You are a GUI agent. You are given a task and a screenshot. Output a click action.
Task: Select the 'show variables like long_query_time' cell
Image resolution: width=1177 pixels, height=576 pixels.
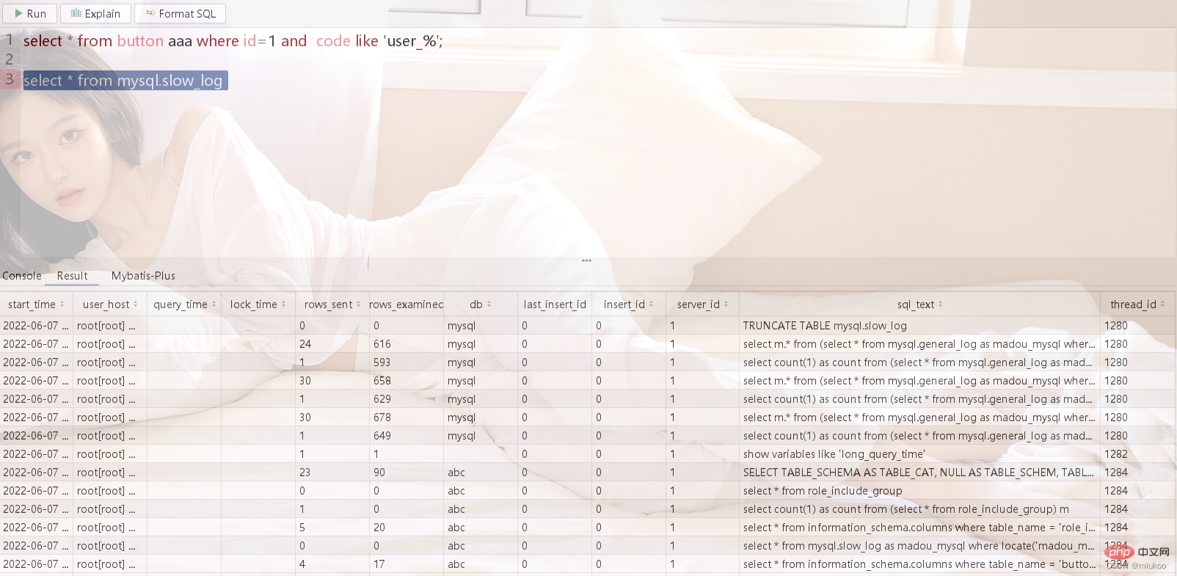coord(834,454)
